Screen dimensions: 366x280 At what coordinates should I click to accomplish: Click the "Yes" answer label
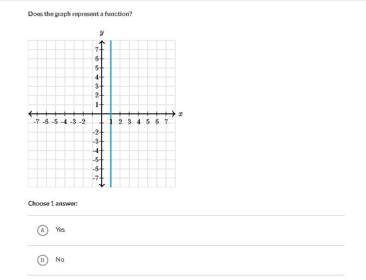60,230
